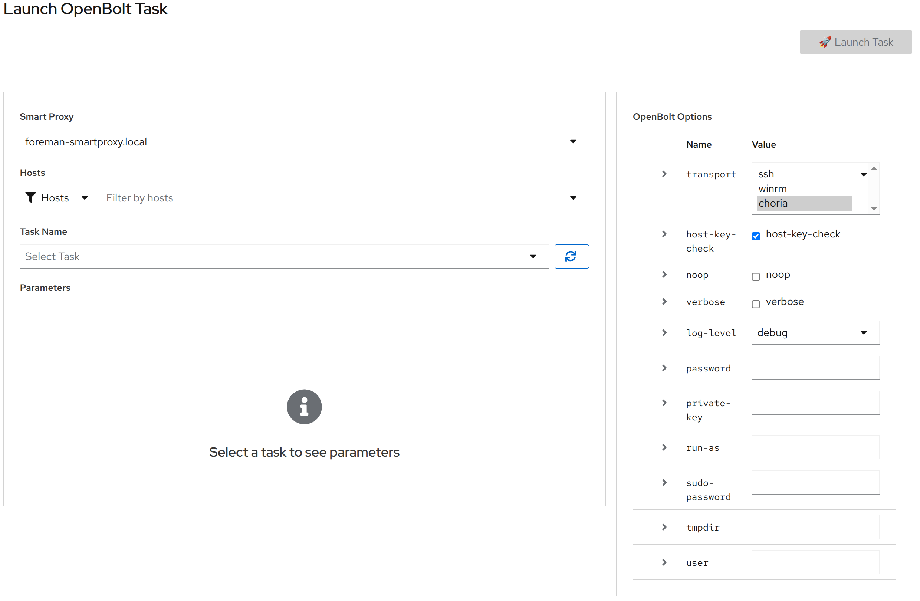Expand the host-key-check option row
The image size is (920, 601).
pyautogui.click(x=664, y=234)
